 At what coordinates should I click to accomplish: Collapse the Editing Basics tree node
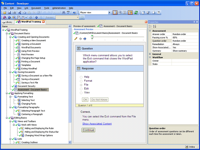pyautogui.click(x=7, y=118)
